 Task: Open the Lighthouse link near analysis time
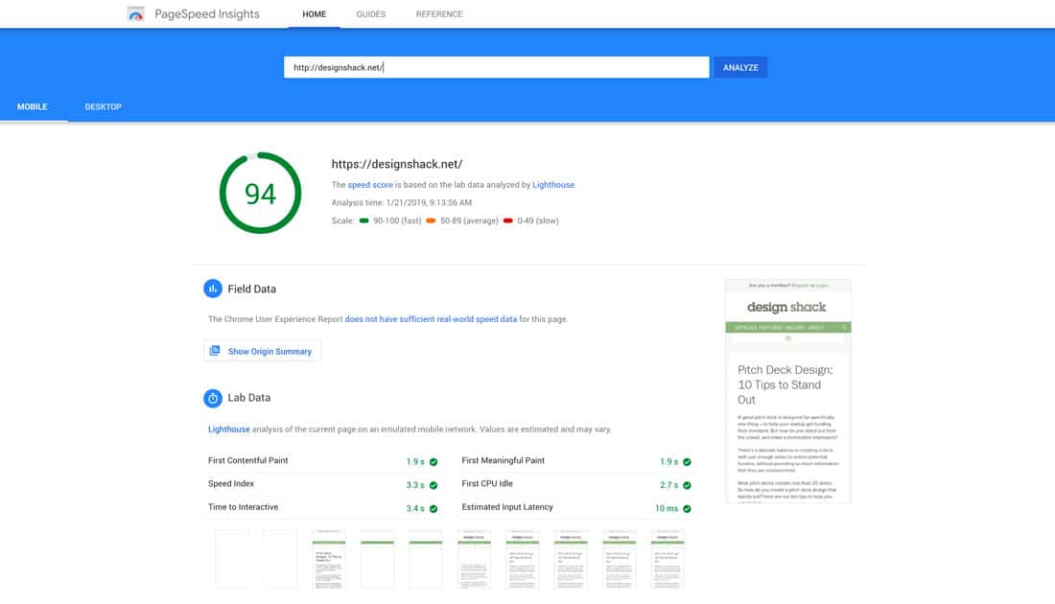point(553,185)
